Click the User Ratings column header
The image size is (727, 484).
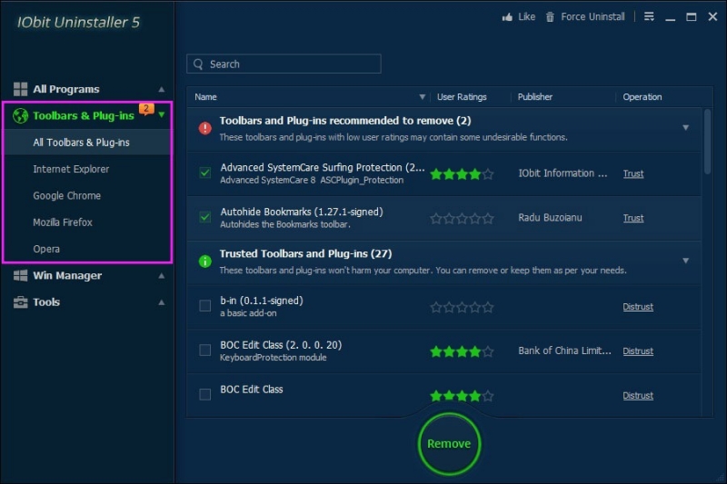pos(462,97)
